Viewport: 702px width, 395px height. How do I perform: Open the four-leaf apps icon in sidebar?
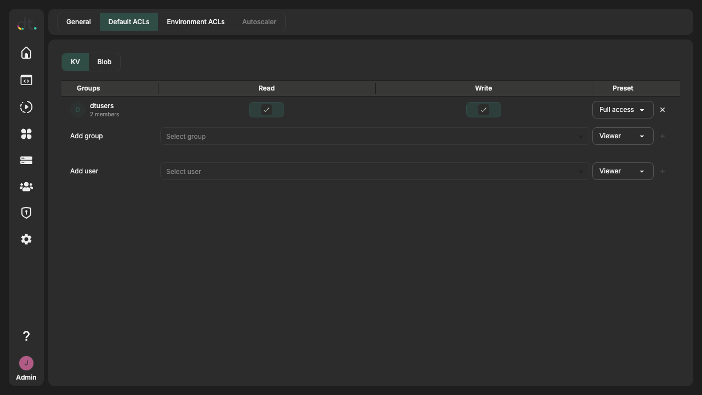[x=26, y=134]
